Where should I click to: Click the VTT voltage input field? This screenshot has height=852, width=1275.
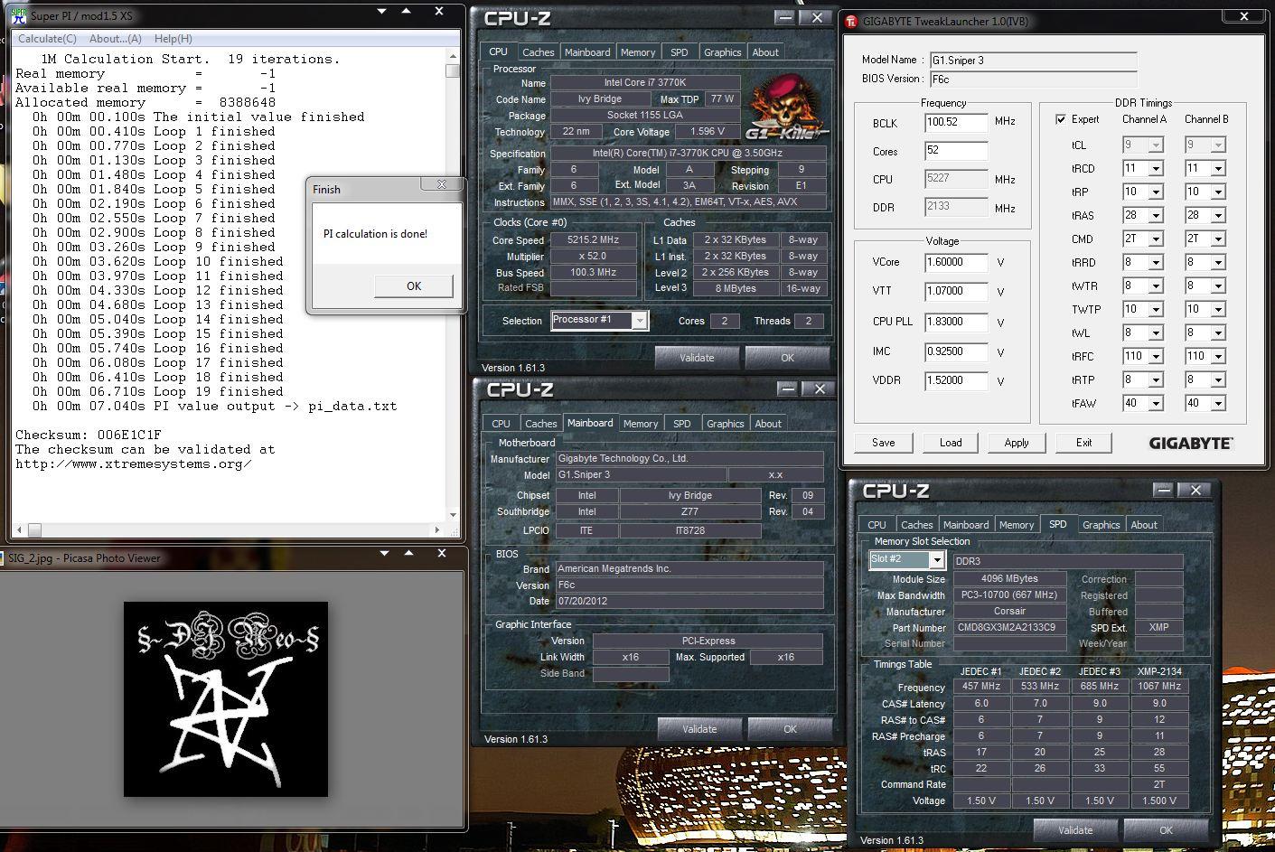pos(956,291)
